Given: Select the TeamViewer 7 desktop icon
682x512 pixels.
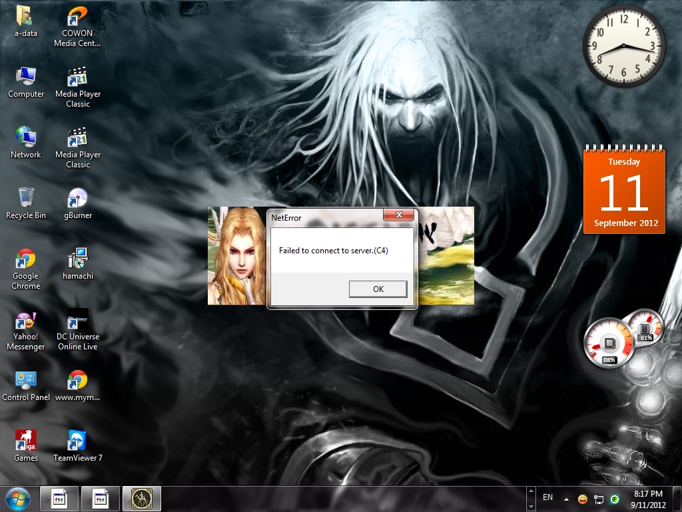Looking at the screenshot, I should click(x=78, y=441).
